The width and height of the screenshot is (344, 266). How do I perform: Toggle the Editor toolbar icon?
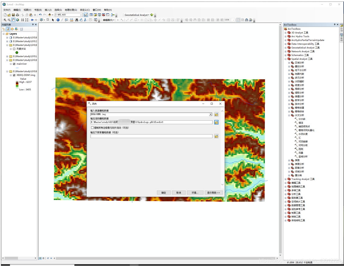pyautogui.click(x=86, y=15)
